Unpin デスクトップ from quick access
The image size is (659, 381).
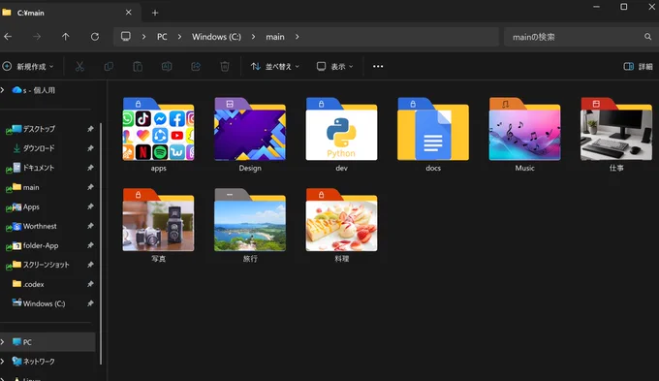coord(90,129)
